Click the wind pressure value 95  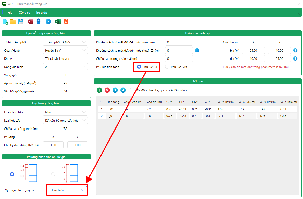coord(65,83)
